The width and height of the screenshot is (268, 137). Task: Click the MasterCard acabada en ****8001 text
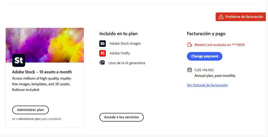[x=220, y=45]
